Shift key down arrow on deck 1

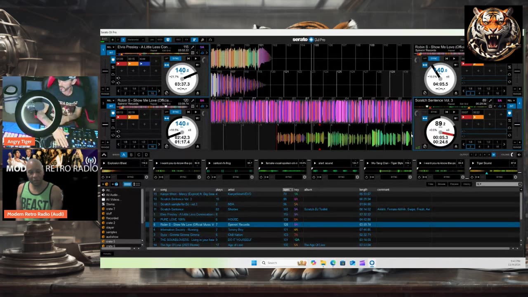pos(197,53)
